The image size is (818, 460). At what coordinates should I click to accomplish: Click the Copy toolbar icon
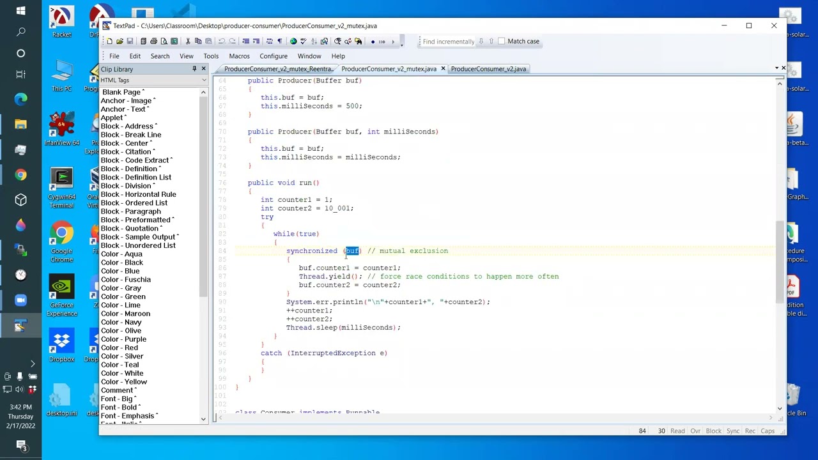(198, 42)
